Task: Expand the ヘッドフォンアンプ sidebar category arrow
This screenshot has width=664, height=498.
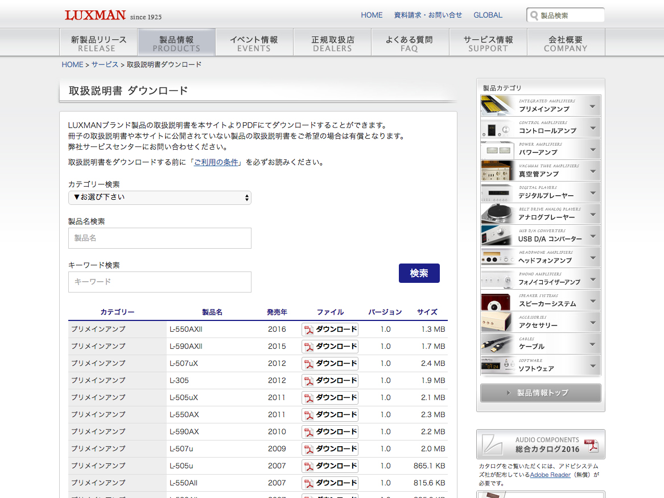Action: click(592, 257)
